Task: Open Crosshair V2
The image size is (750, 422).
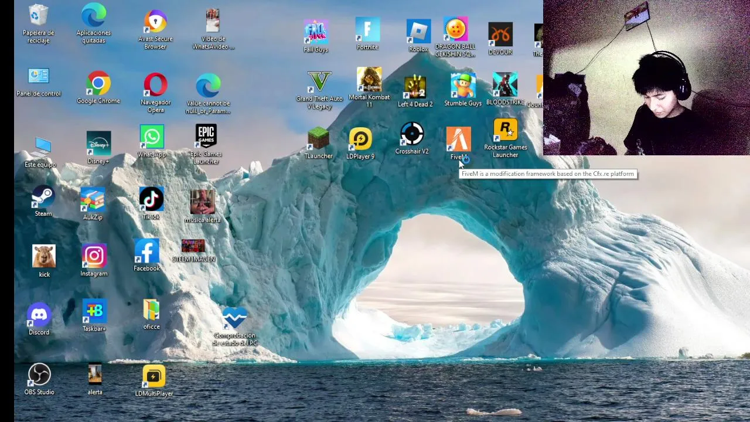Action: point(412,138)
